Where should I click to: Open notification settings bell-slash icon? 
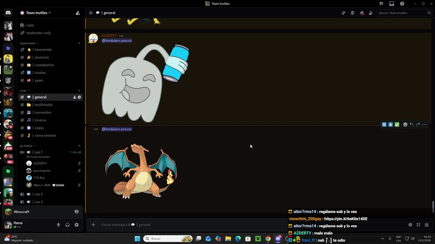point(352,13)
